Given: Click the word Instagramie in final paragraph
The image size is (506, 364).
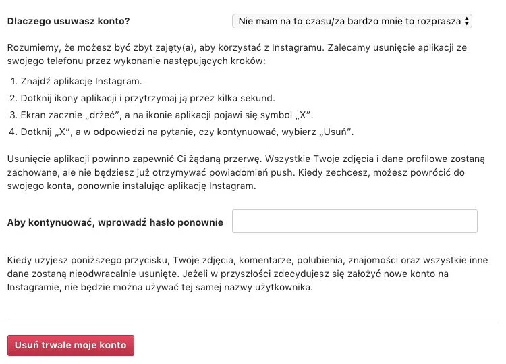Looking at the screenshot, I should (x=34, y=288).
